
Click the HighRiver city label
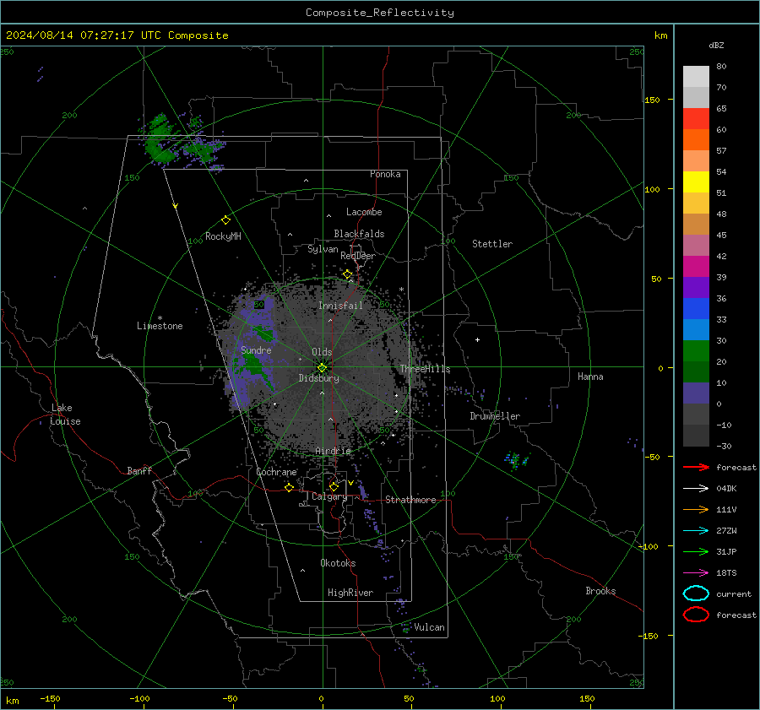[350, 593]
